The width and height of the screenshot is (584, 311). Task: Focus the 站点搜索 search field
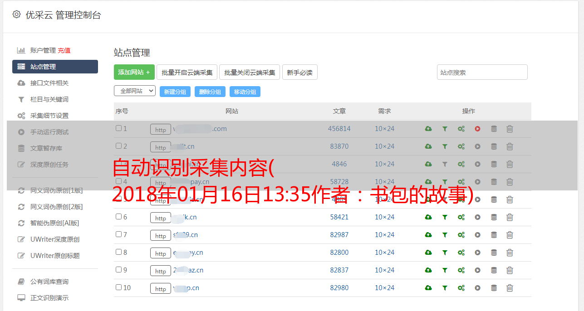(482, 72)
